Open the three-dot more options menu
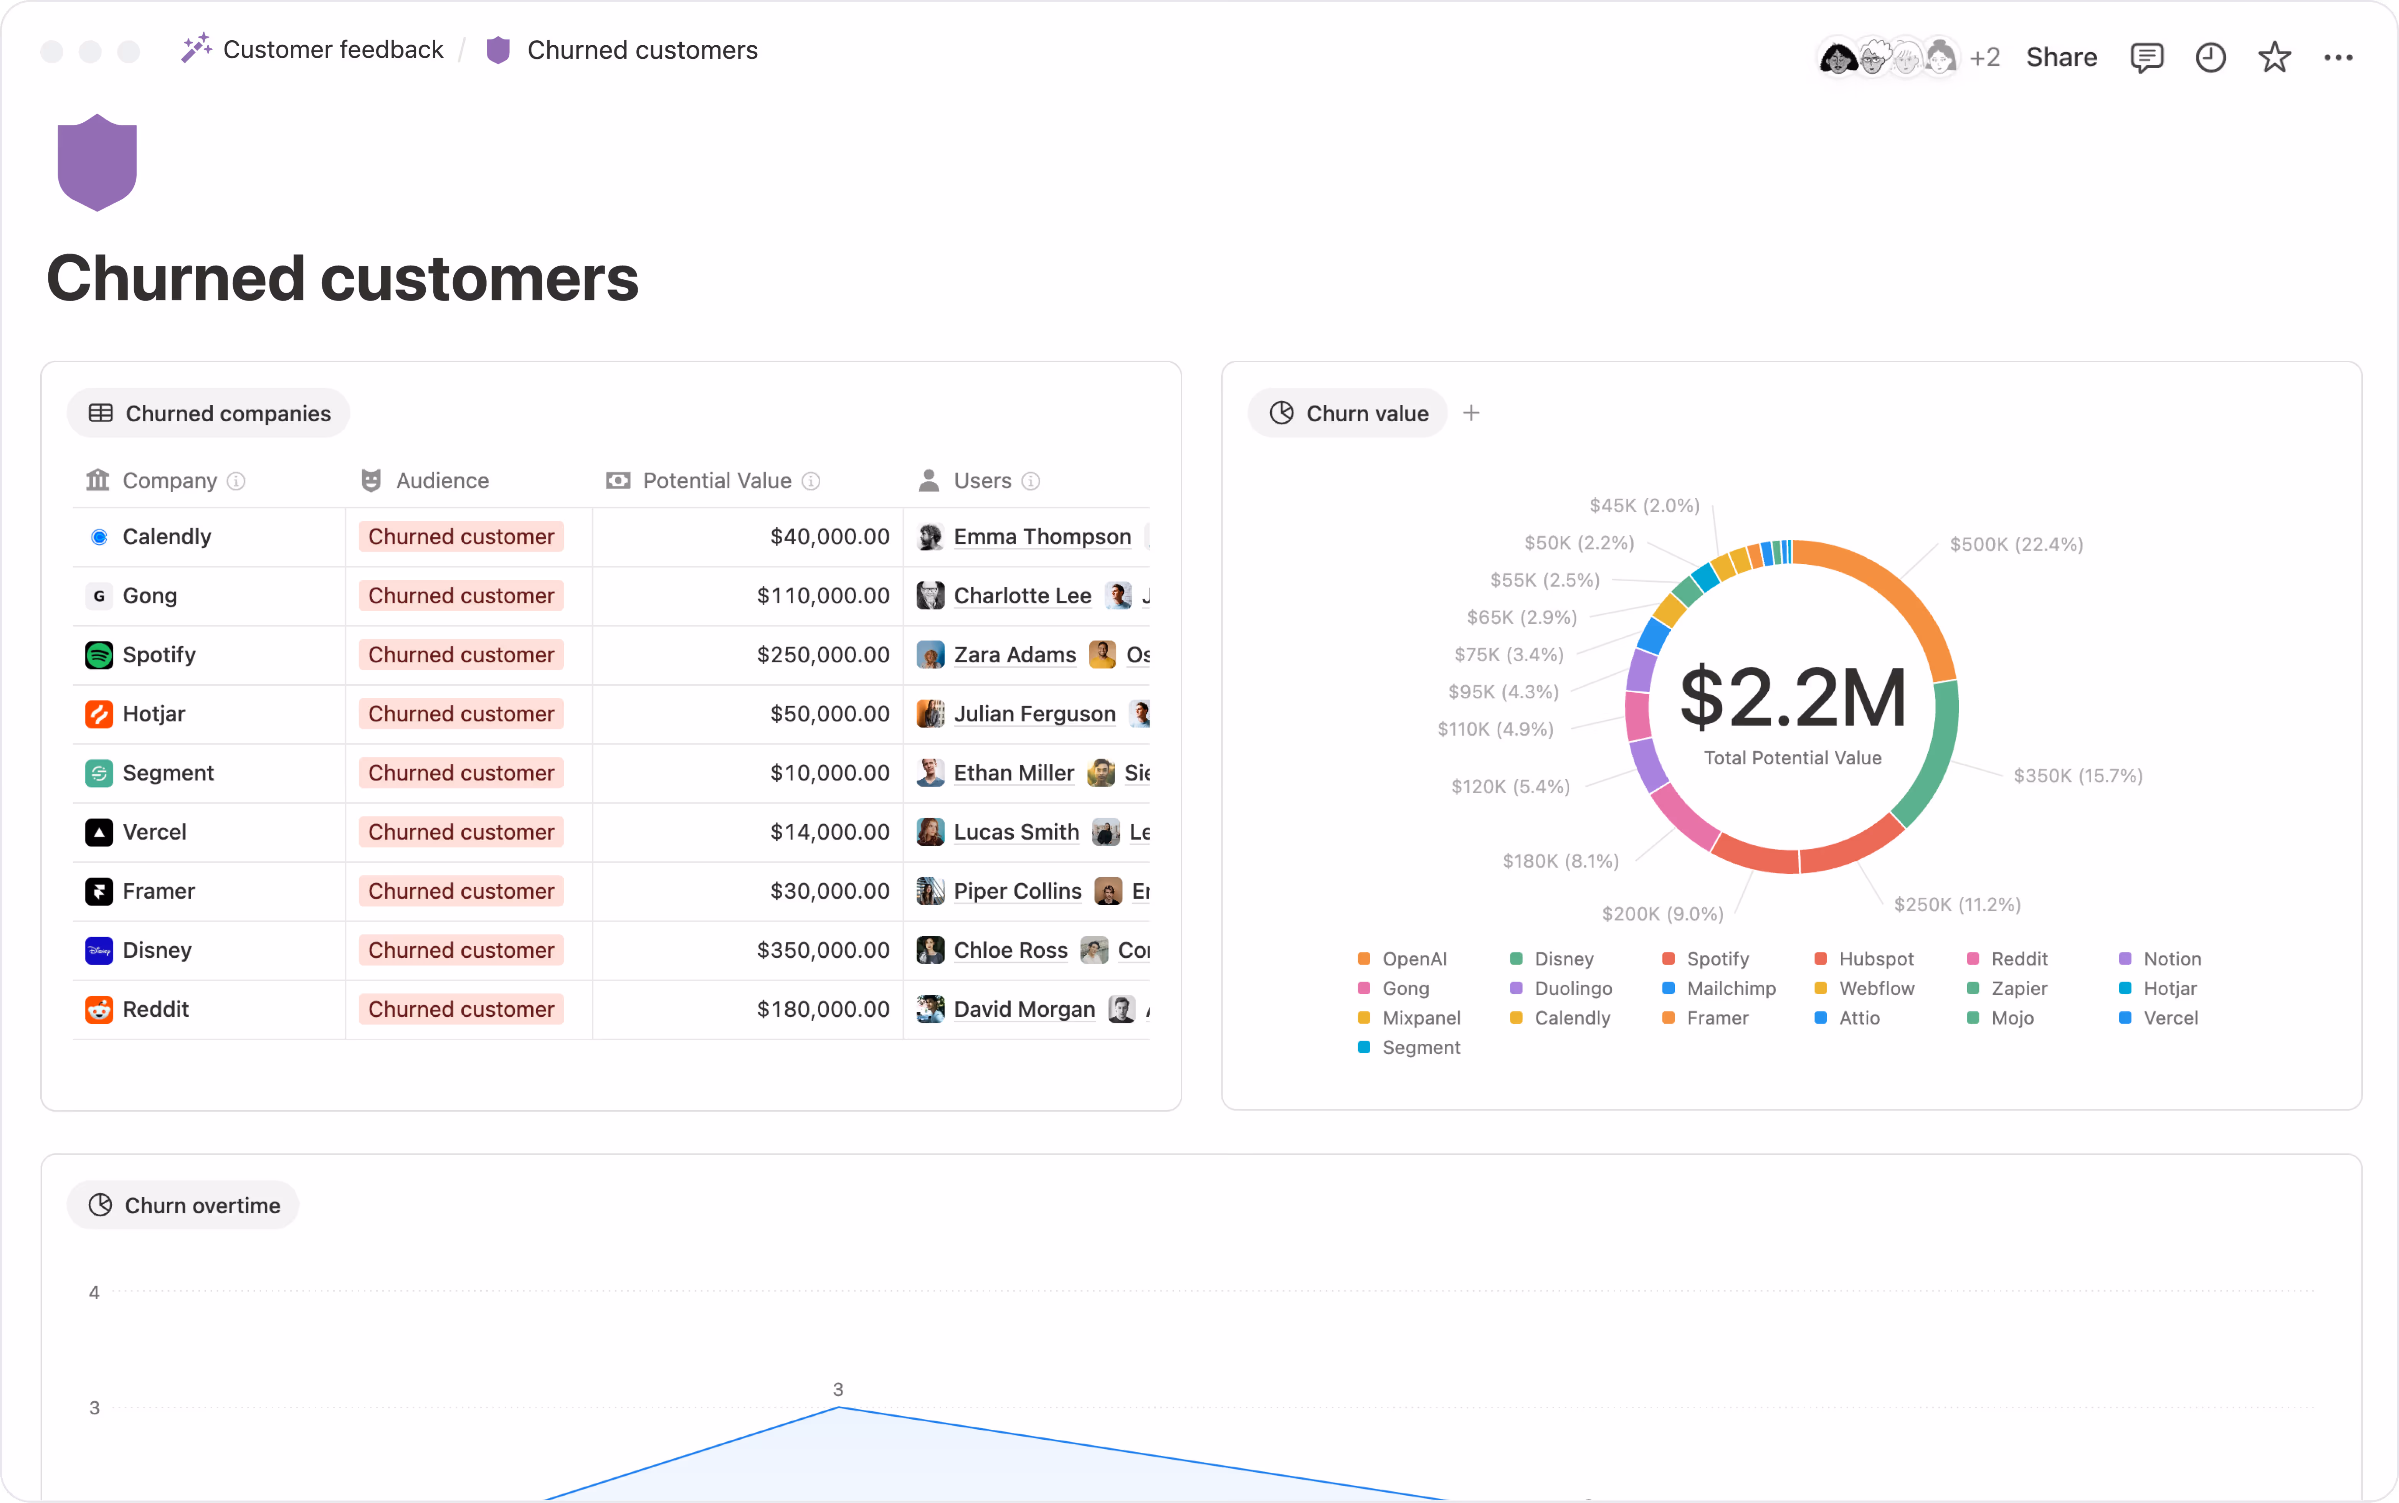The image size is (2399, 1503). coord(2337,58)
